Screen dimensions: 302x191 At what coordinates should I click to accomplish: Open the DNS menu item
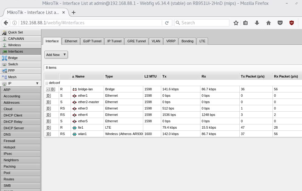click(x=21, y=134)
